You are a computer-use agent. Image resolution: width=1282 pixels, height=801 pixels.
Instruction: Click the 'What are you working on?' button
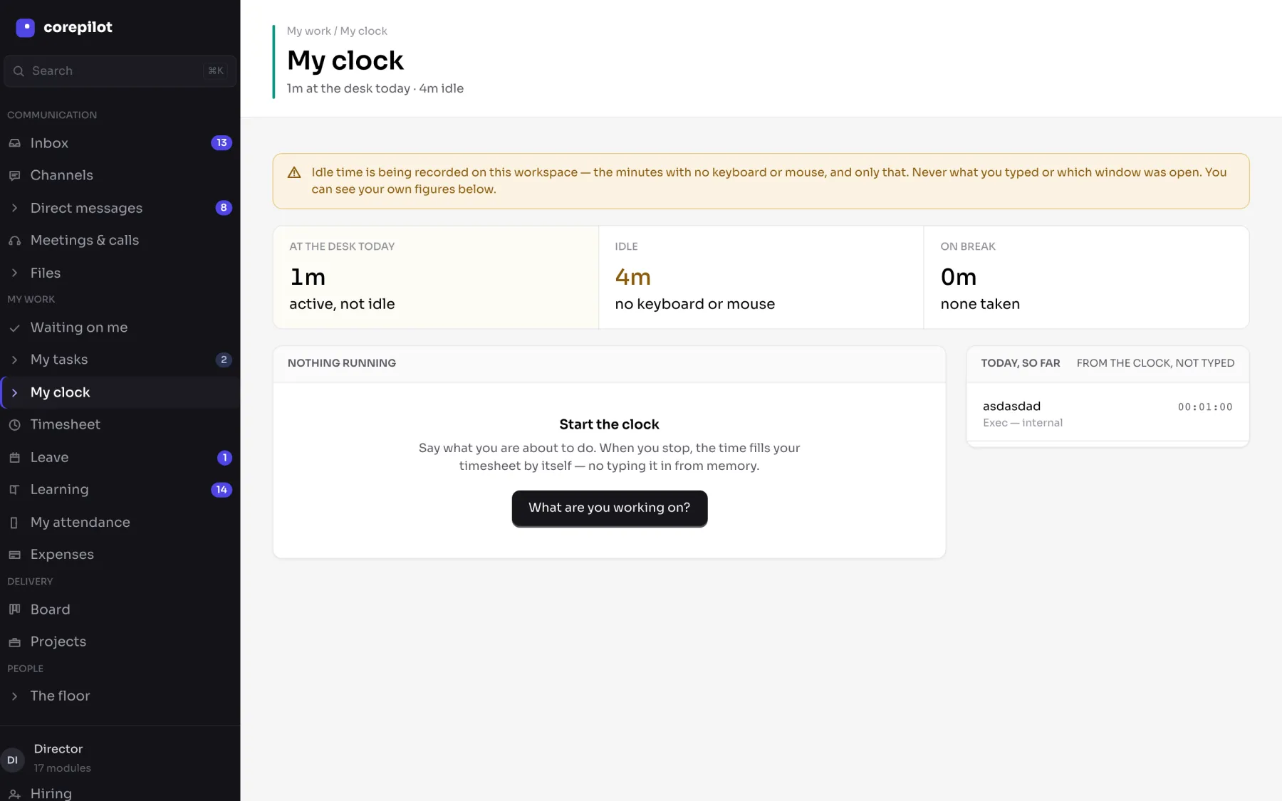pos(609,508)
